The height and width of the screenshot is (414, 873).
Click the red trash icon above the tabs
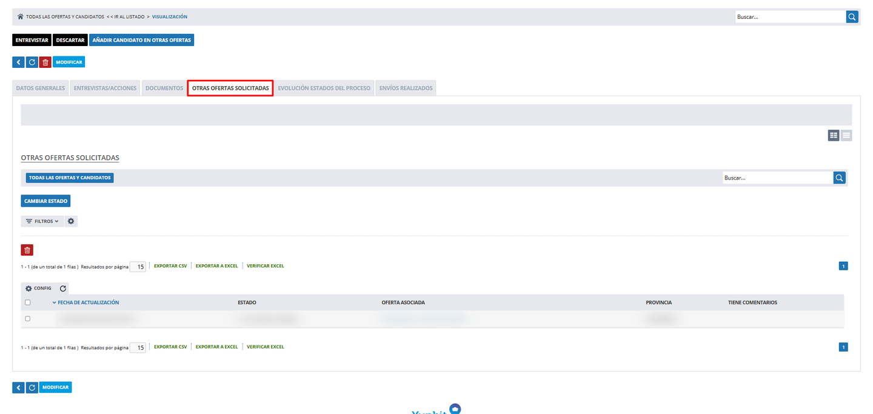pyautogui.click(x=45, y=62)
